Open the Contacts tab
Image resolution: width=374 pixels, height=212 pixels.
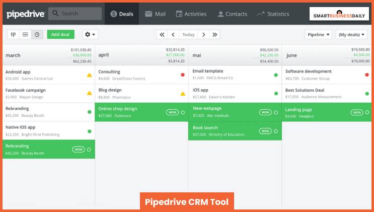[233, 14]
